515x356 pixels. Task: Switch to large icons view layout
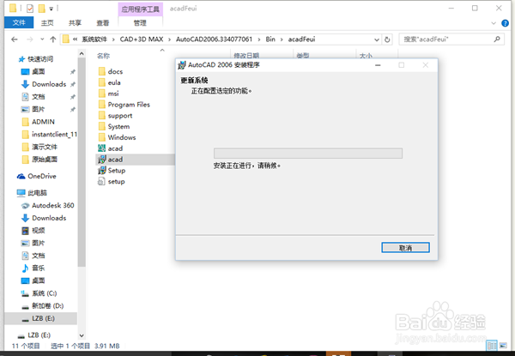[503, 346]
